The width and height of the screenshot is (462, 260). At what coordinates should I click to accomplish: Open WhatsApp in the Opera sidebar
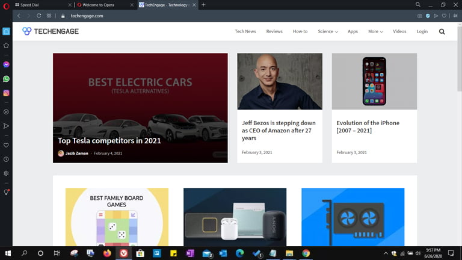[x=6, y=79]
